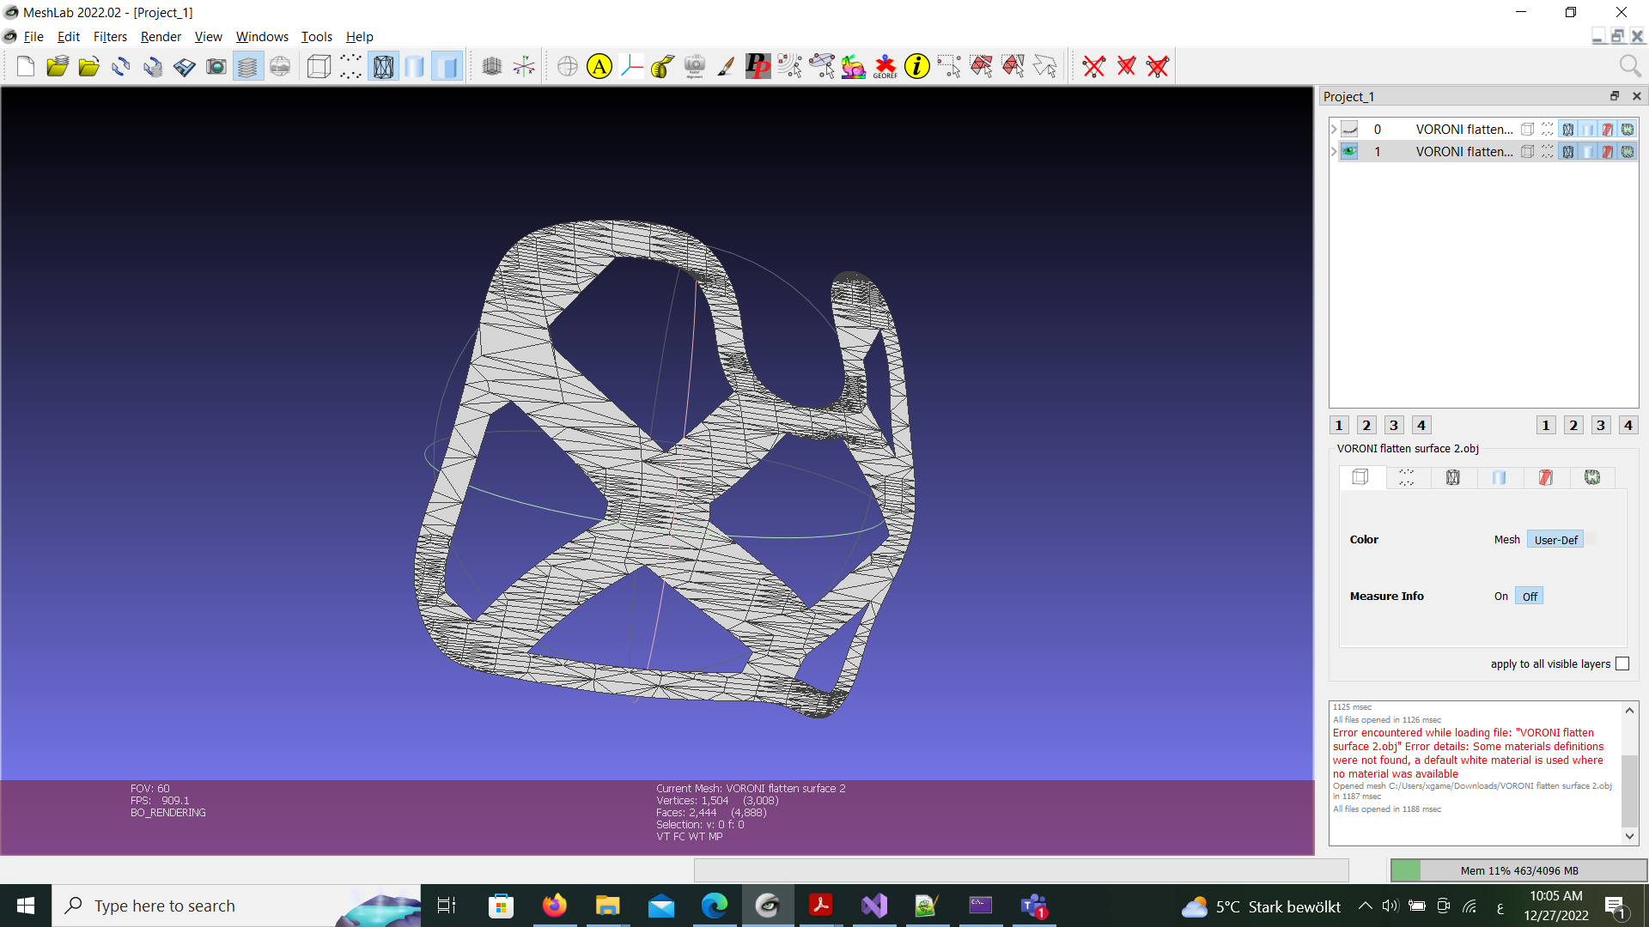Open the raster alignment camera tool

pyautogui.click(x=695, y=66)
